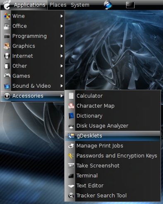Screen dimensions: 163x204
Task: Click the Office category icon
Action: pos(7,26)
